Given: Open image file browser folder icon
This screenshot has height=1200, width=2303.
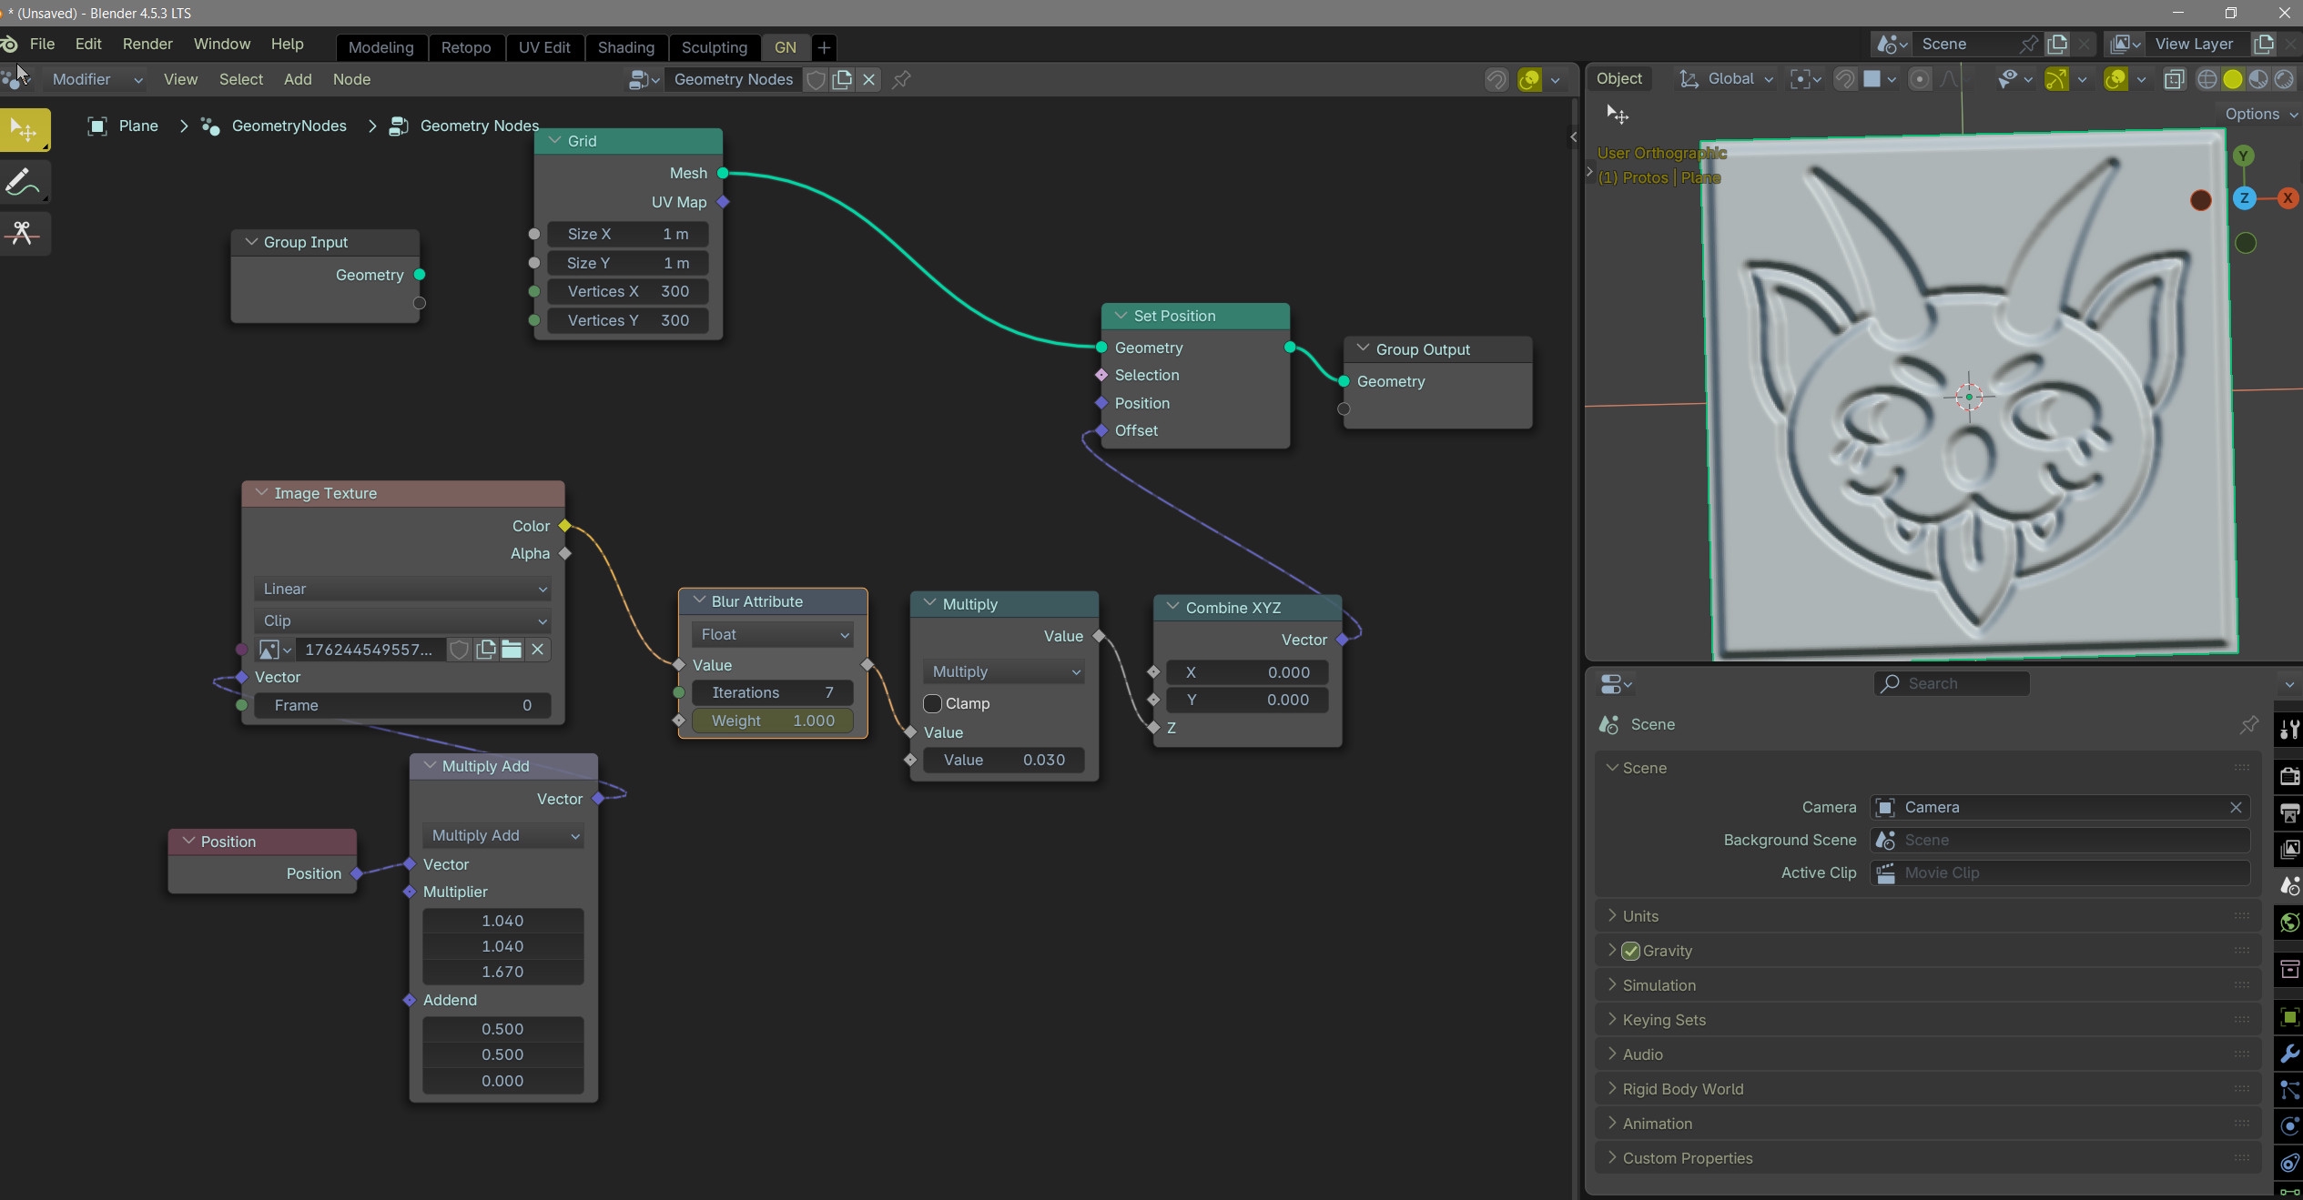Looking at the screenshot, I should [x=512, y=650].
